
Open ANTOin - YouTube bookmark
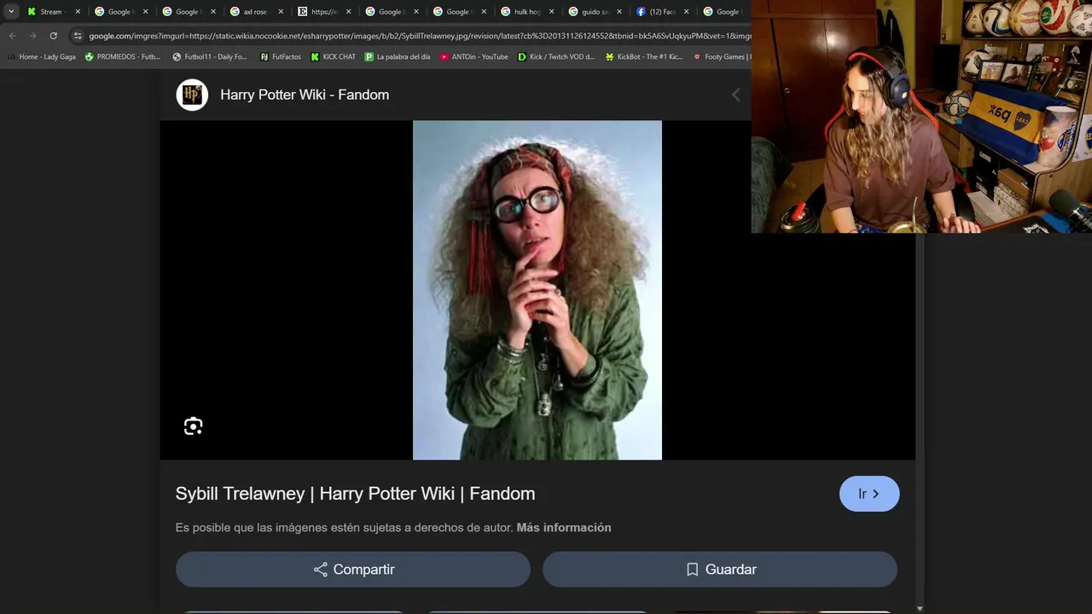click(x=474, y=57)
